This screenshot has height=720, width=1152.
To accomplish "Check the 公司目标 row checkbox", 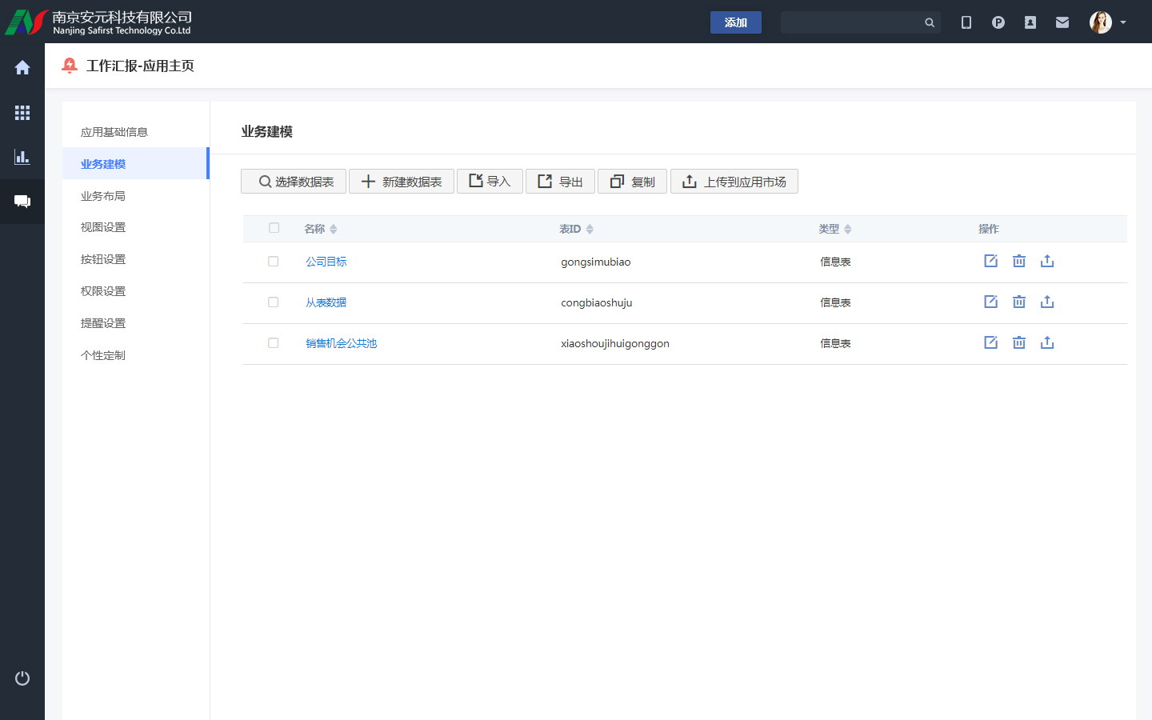I will [x=274, y=262].
